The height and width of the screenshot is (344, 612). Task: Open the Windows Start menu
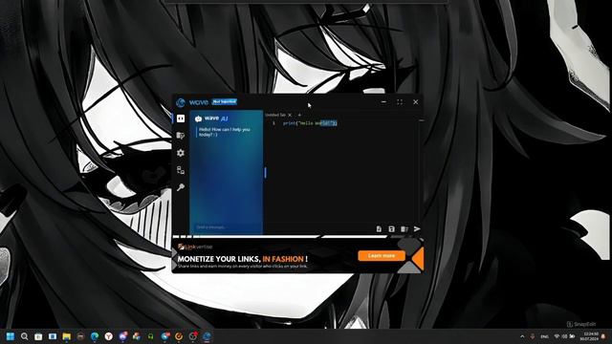11,336
